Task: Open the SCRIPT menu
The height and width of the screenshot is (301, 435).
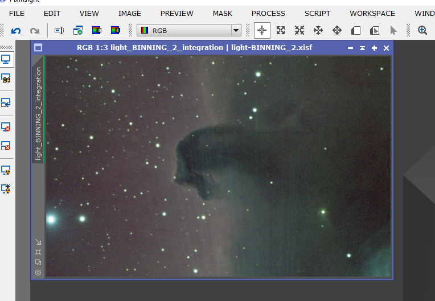Action: [x=317, y=13]
